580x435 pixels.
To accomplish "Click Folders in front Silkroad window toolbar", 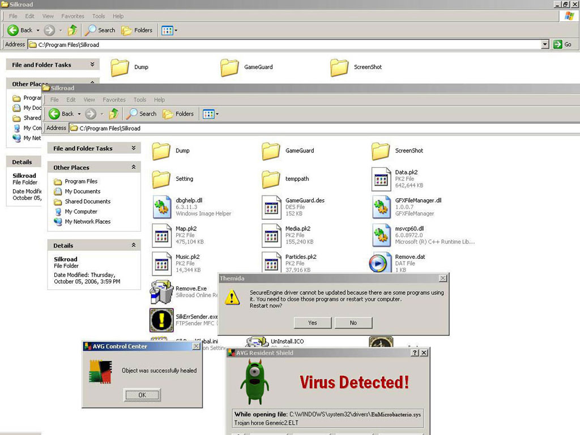I will pyautogui.click(x=178, y=114).
